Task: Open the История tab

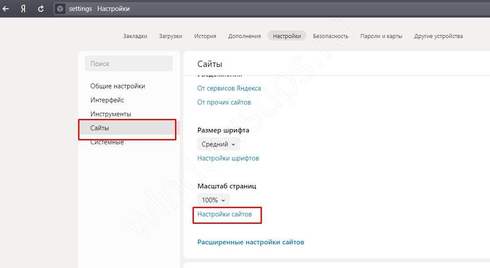Action: [x=205, y=36]
